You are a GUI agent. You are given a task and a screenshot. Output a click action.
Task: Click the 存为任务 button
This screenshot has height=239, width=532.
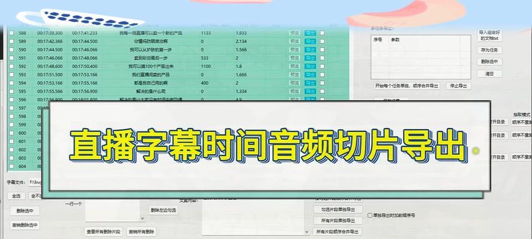coord(490,50)
